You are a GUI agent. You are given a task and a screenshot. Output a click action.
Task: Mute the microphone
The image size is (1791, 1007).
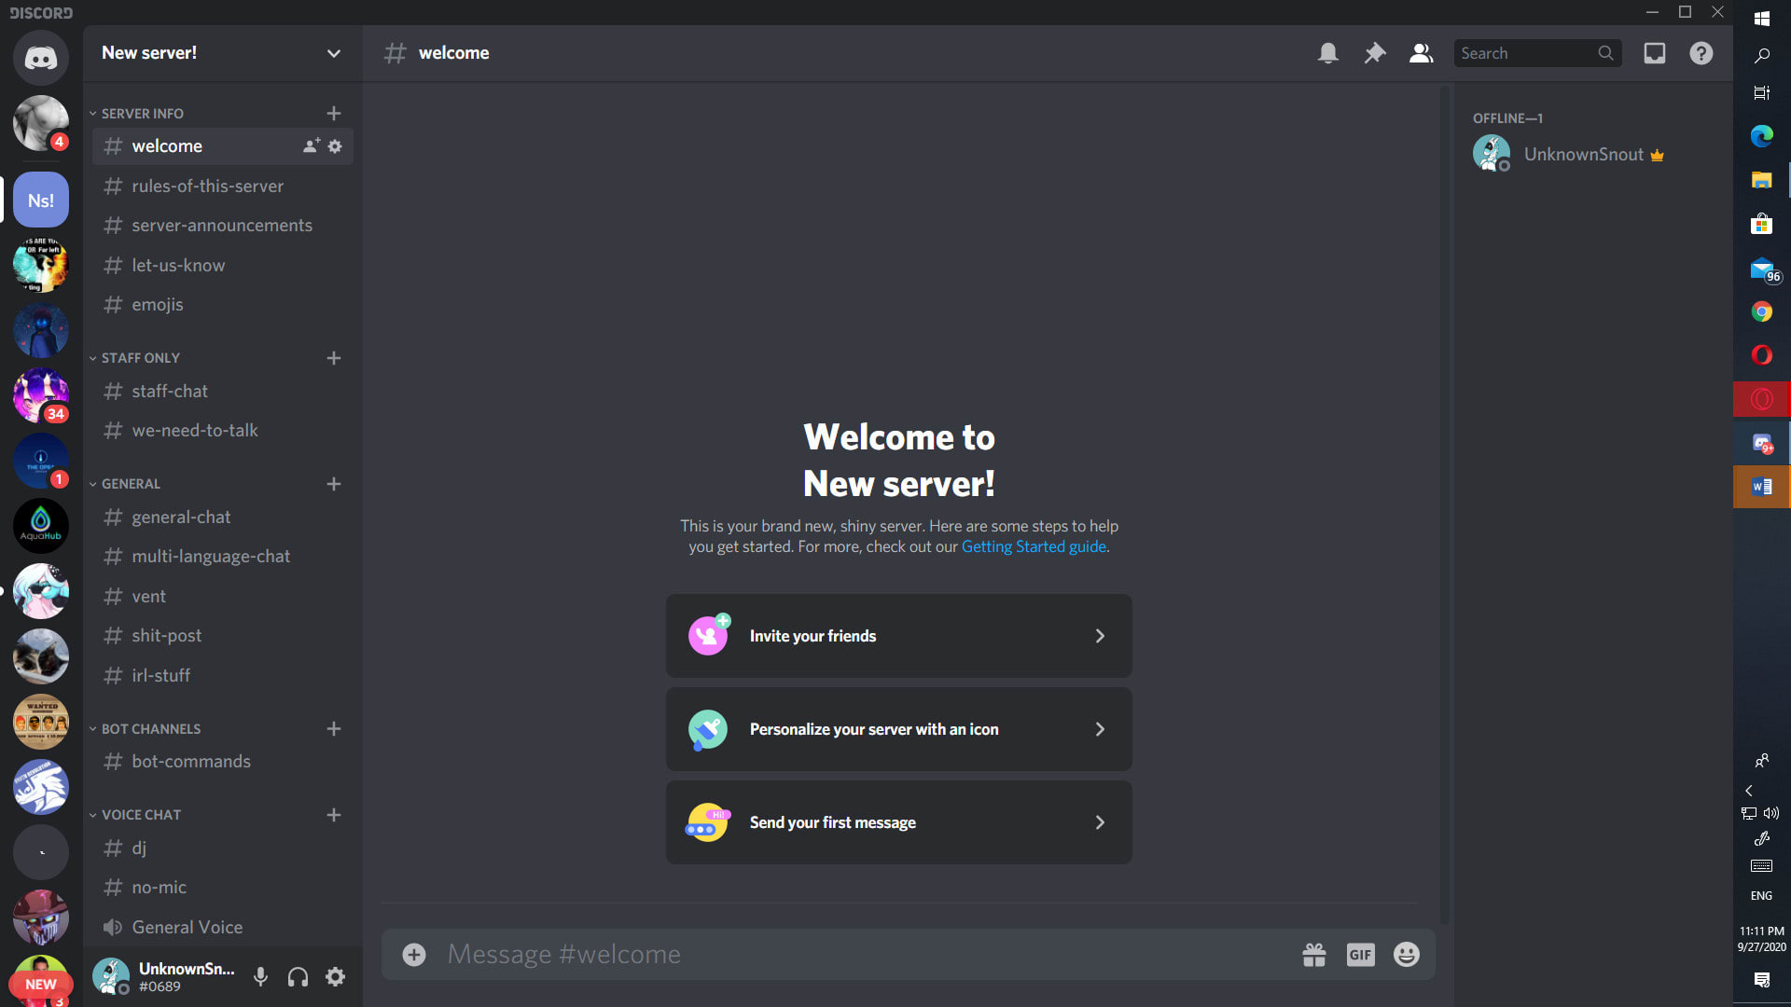260,976
